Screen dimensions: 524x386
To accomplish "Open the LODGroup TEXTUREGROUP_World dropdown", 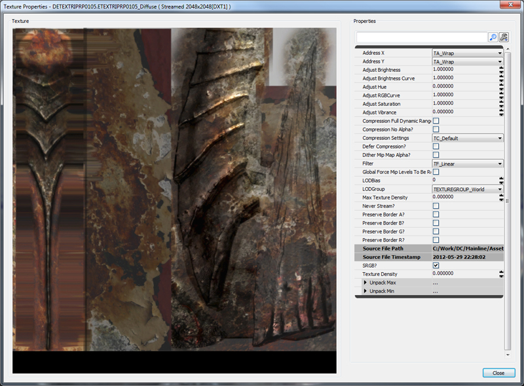I will 468,189.
